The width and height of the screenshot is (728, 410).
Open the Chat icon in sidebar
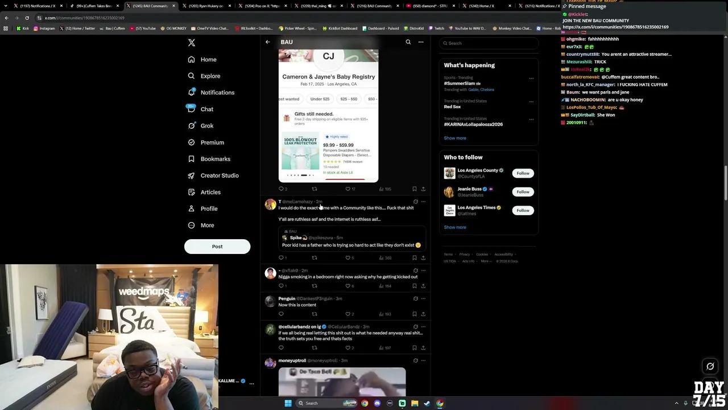point(192,109)
